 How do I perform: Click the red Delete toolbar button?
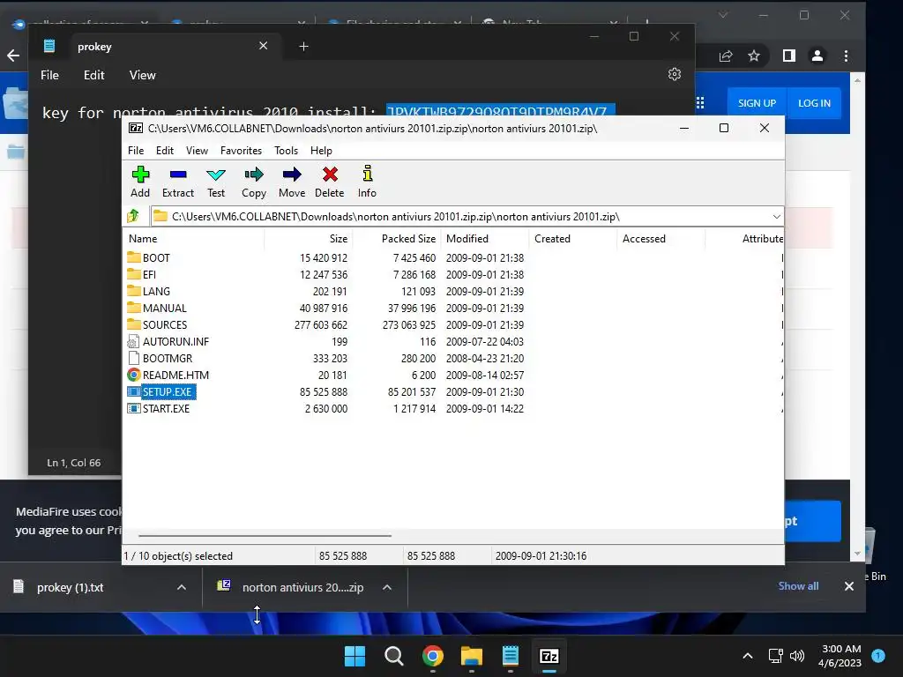[x=330, y=182]
